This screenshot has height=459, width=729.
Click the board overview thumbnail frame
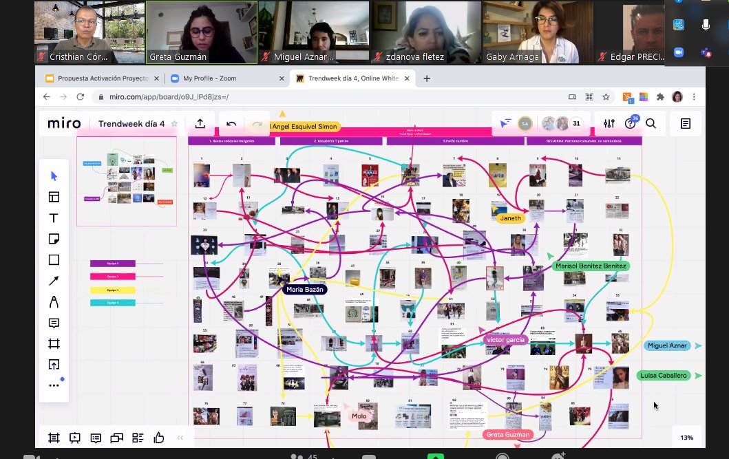point(127,181)
